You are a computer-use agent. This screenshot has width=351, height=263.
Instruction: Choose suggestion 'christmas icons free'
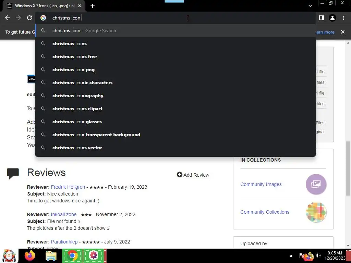[175, 57]
